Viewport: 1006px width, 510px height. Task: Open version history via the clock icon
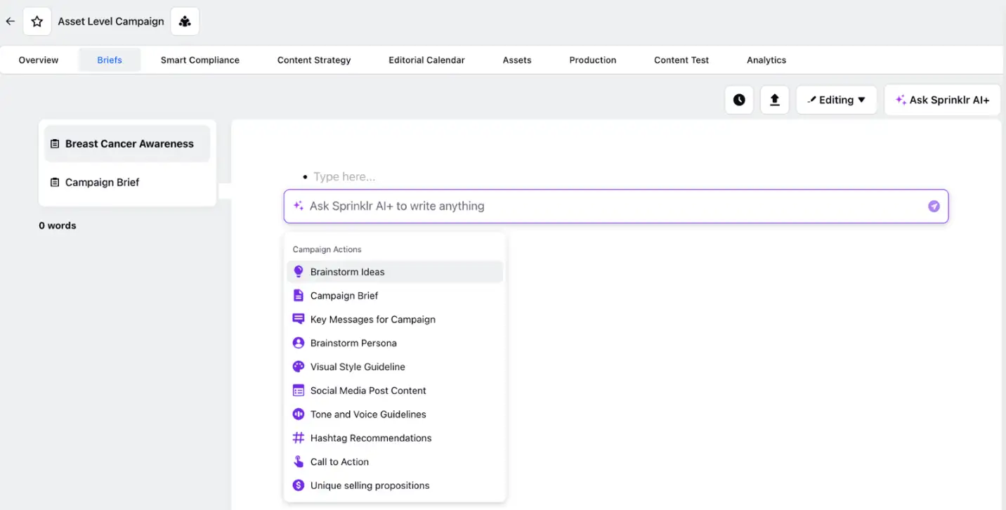(x=739, y=99)
